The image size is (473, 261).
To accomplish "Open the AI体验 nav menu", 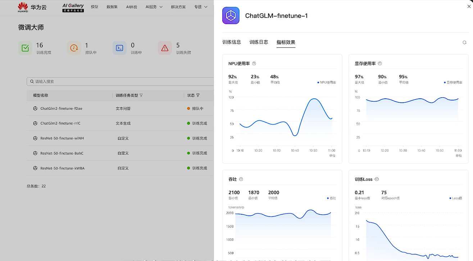I will pyautogui.click(x=132, y=7).
